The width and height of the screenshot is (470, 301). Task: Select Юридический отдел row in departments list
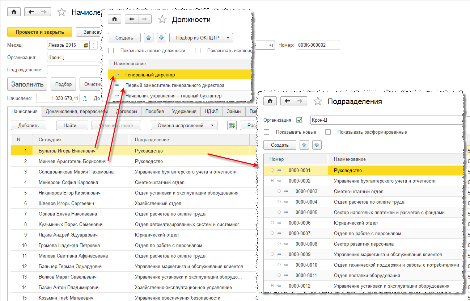click(x=355, y=223)
